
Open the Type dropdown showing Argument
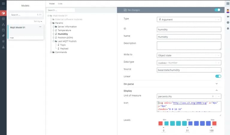coord(189,19)
